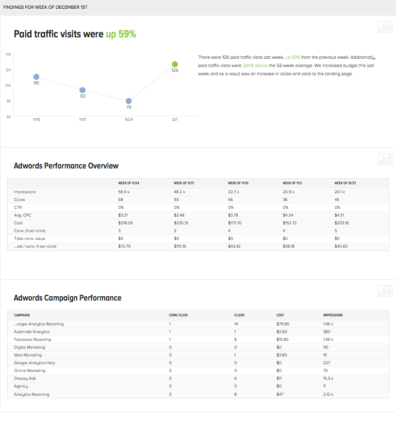Click chart icon beside Adwords Campaign Performance
This screenshot has width=396, height=421.
tap(385, 291)
